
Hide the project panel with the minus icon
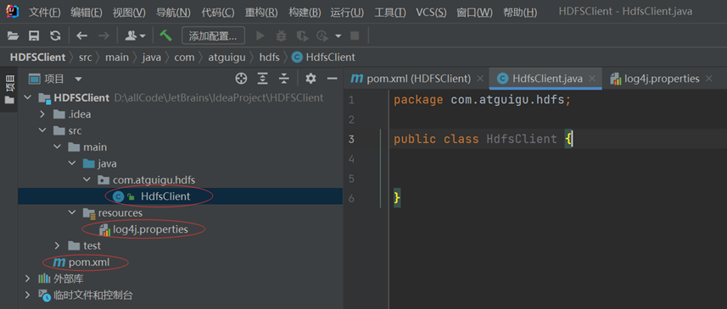click(332, 79)
